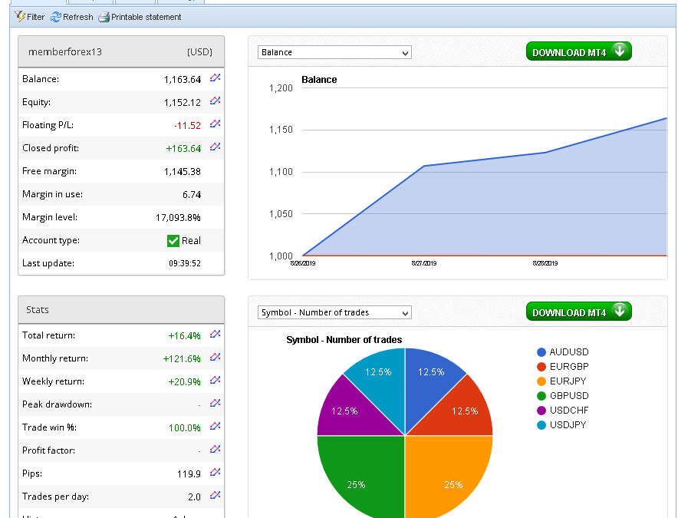Toggle USDCHF legend entry in pie chart
Screen dimensions: 678x518
pyautogui.click(x=563, y=411)
